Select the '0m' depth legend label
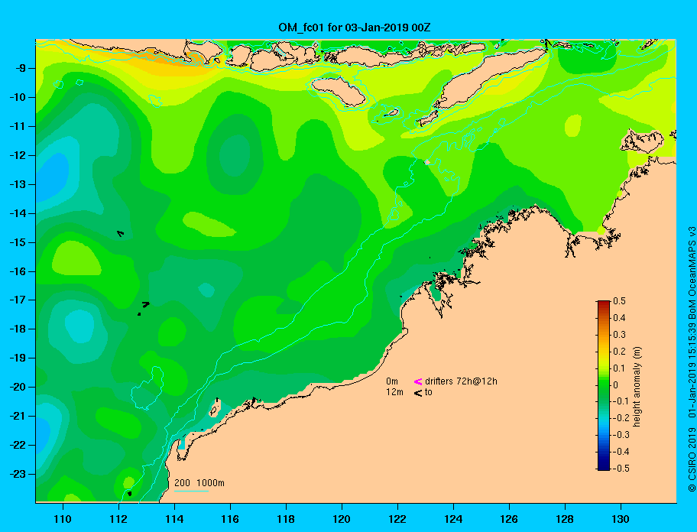Viewport: 697px width, 532px height. (x=392, y=381)
